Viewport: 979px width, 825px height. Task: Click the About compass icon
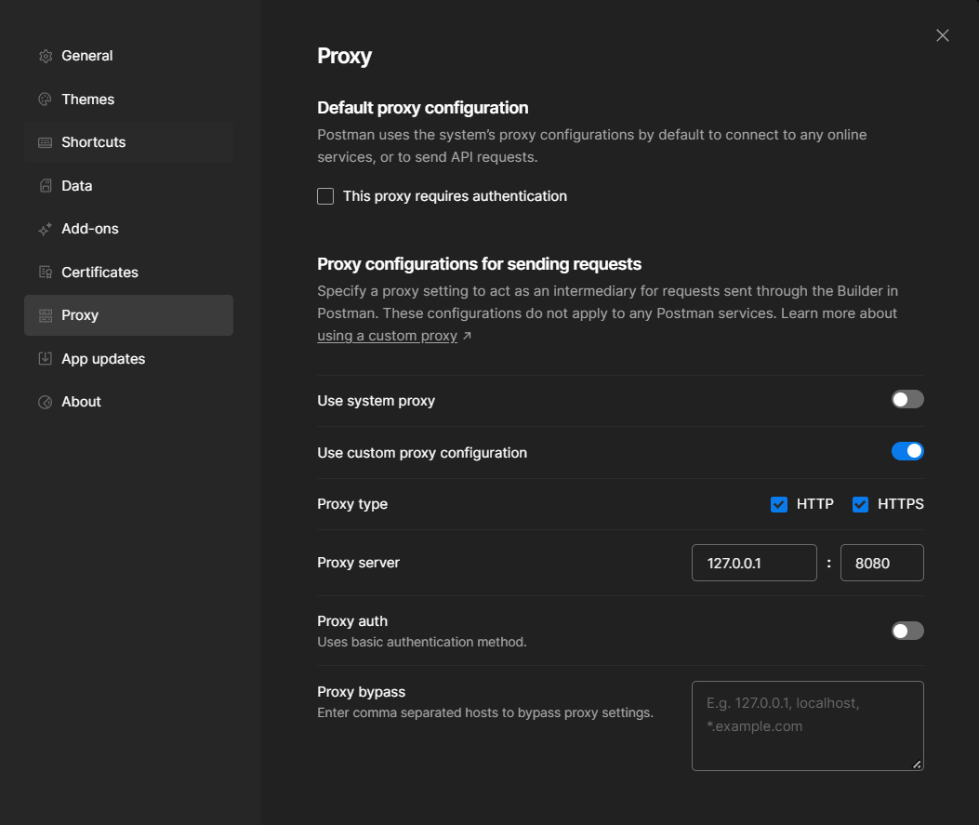point(45,402)
